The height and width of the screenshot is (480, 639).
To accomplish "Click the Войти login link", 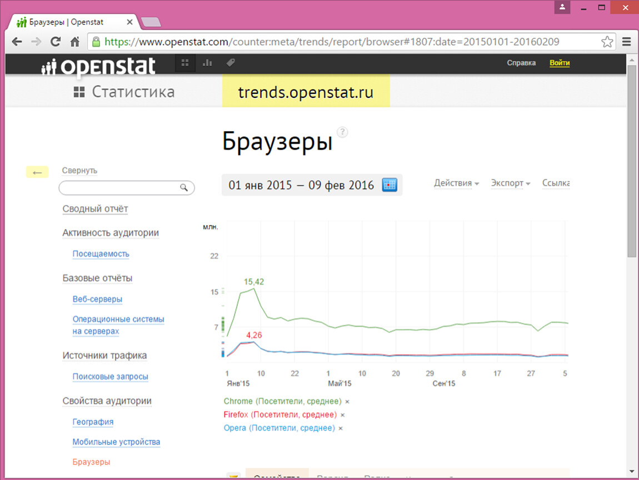I will pyautogui.click(x=560, y=63).
